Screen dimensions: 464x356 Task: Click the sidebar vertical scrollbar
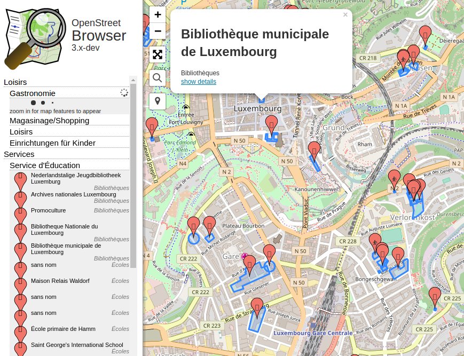click(133, 176)
